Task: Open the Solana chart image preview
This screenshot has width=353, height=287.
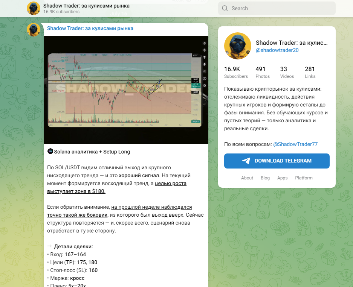Action: [x=126, y=90]
